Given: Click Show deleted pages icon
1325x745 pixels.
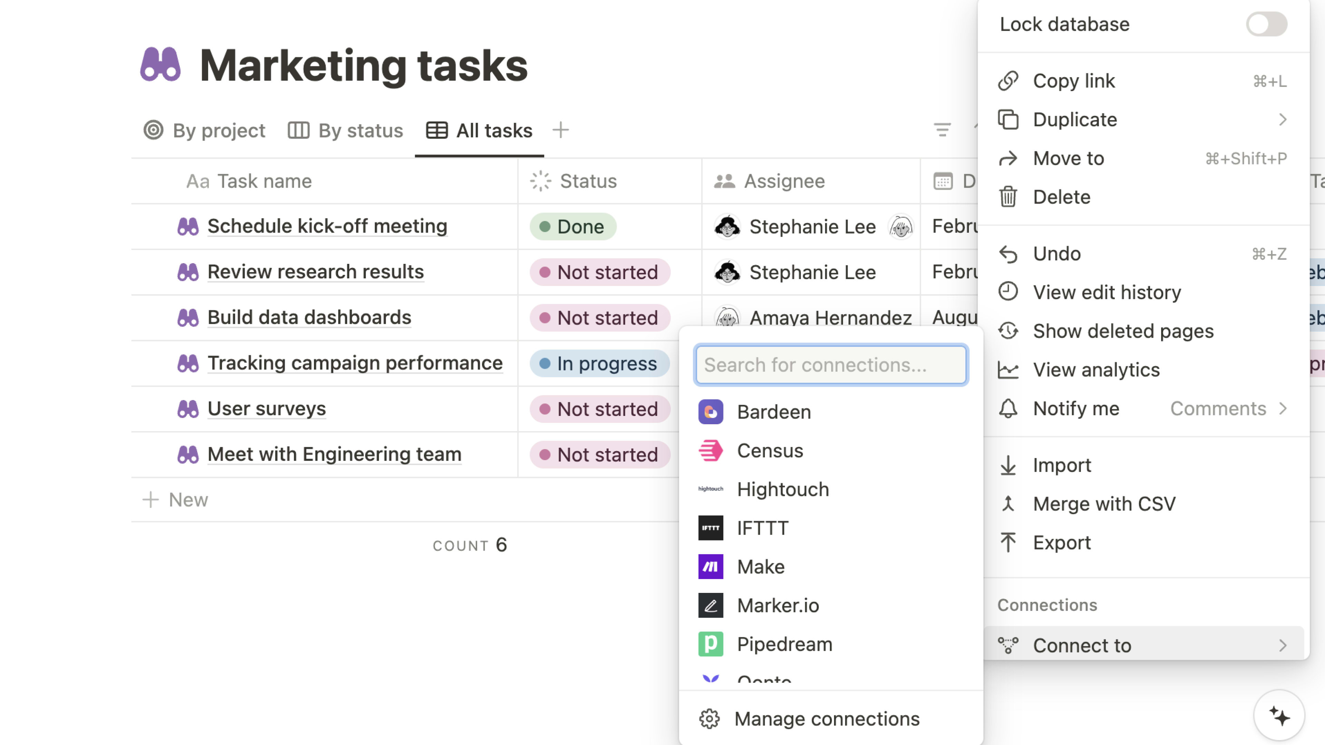Looking at the screenshot, I should click(1008, 331).
